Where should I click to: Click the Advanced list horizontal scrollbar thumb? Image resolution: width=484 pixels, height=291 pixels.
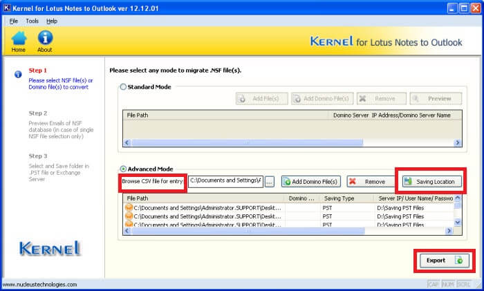pos(248,231)
